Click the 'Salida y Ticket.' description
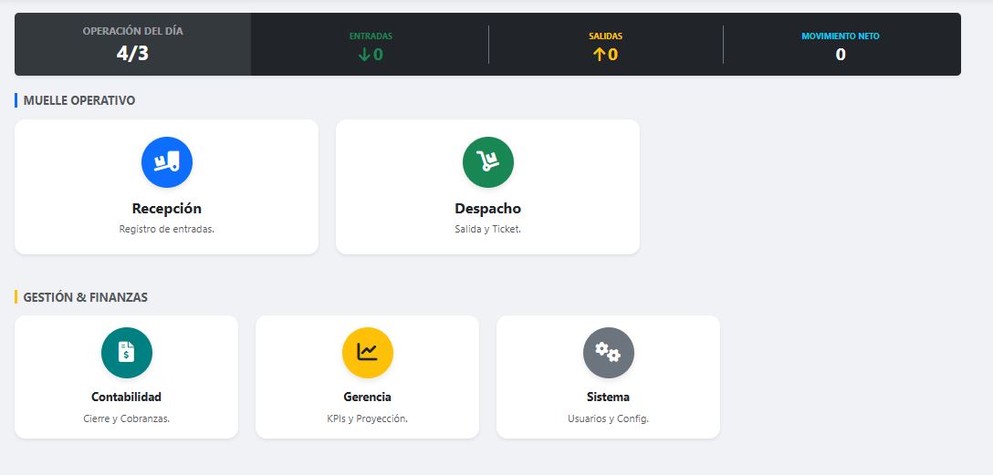993x475 pixels. [x=487, y=229]
